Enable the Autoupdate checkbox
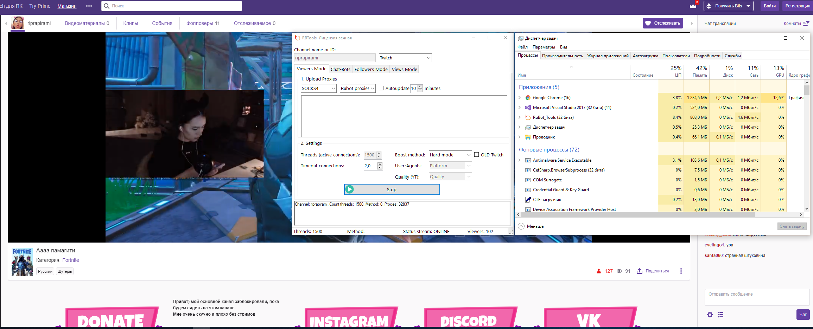813x329 pixels. [x=381, y=88]
